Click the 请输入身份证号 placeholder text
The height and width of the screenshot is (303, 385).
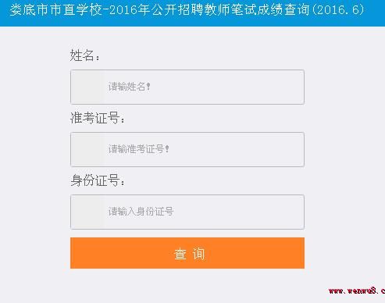click(141, 212)
